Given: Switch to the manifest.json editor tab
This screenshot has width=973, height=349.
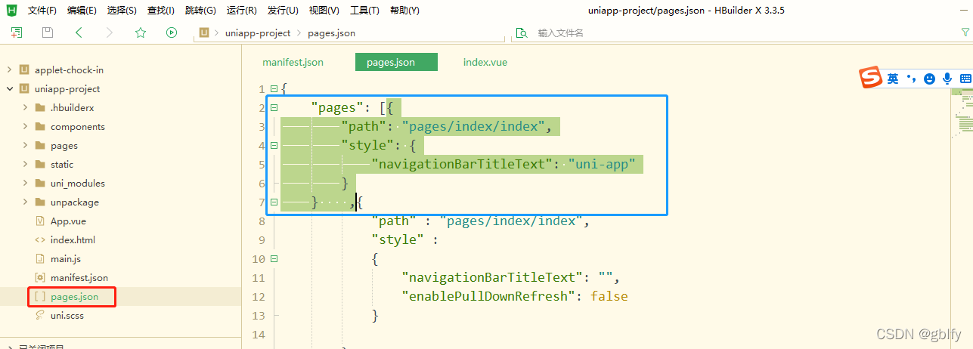Looking at the screenshot, I should [293, 62].
